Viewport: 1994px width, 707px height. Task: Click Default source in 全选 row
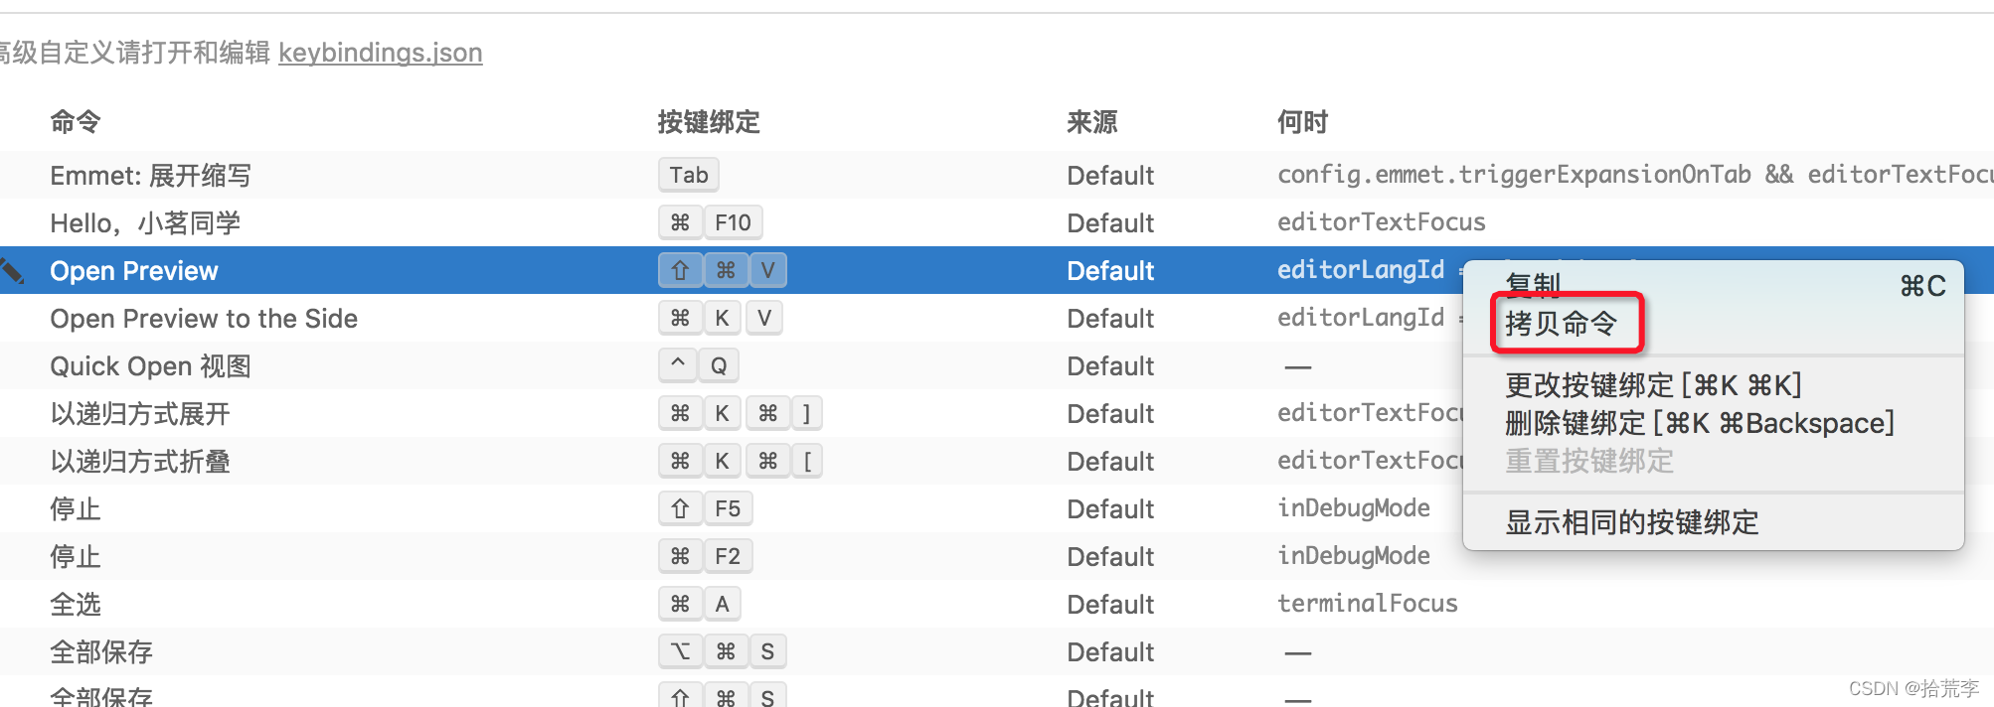point(1110,605)
